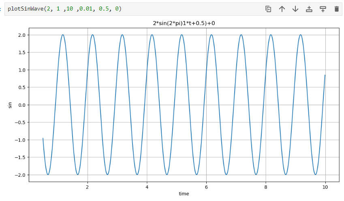Click the x-axis label 'time'
Screen dimensions: 344x201
[x=184, y=194]
